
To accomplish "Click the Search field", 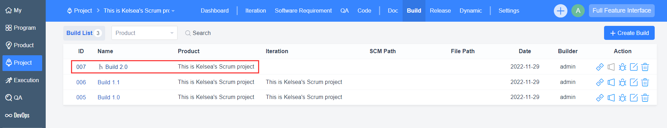I will pyautogui.click(x=198, y=33).
